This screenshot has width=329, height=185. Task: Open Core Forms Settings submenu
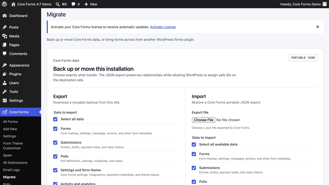[10, 136]
